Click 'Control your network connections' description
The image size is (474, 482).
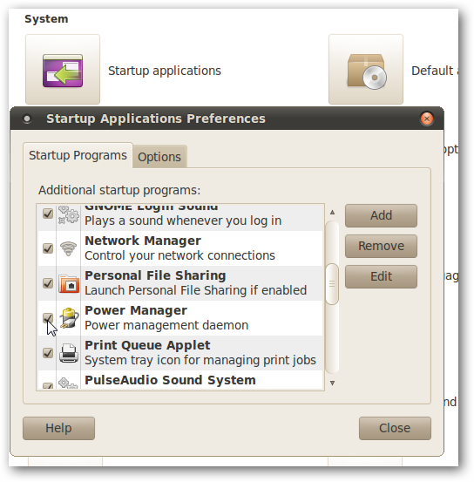pos(179,255)
